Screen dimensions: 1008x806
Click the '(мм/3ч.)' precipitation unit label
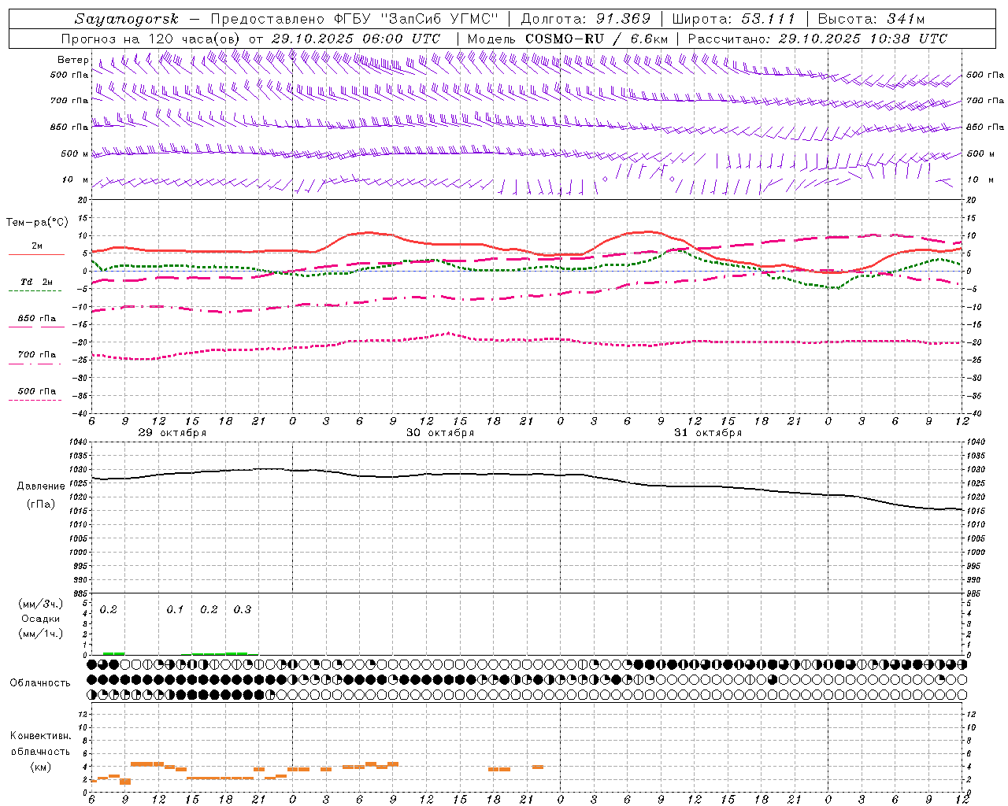point(41,604)
